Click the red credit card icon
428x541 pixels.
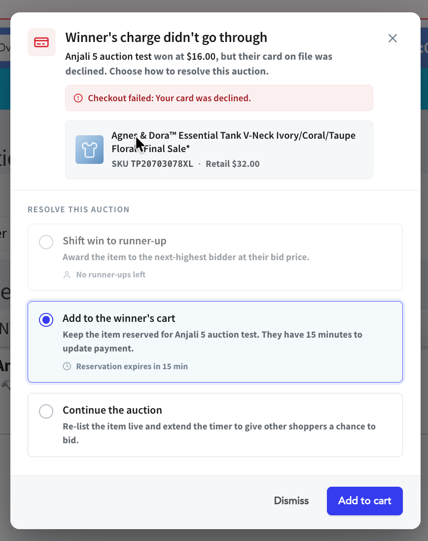(x=41, y=42)
